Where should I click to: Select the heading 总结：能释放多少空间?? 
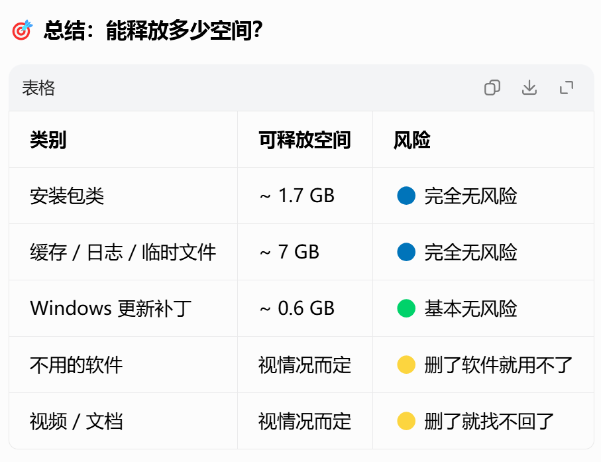click(153, 30)
